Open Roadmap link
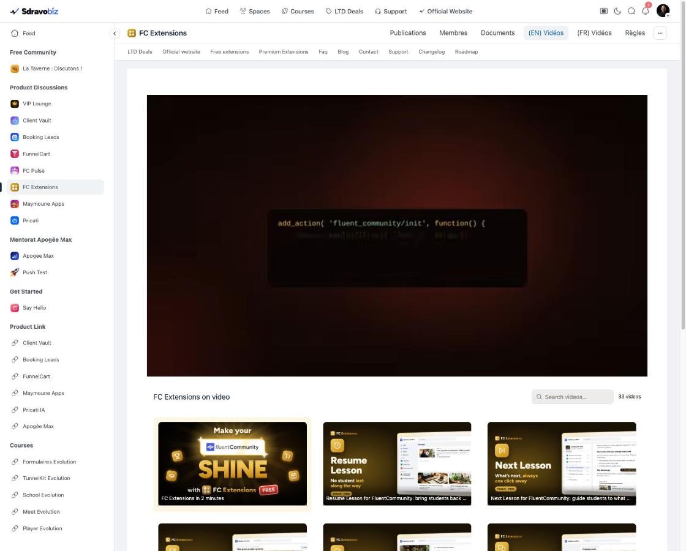Screen dimensions: 686x551 coord(466,51)
